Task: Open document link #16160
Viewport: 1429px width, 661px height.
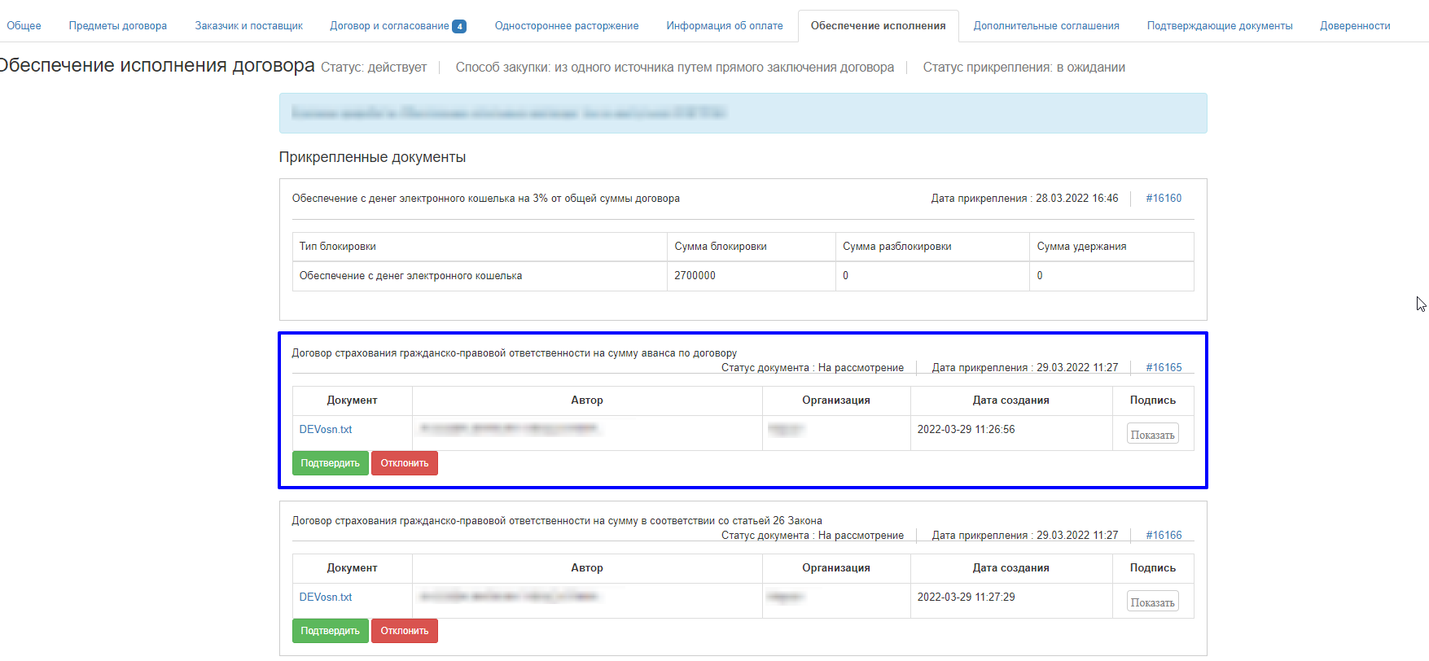Action: (1164, 199)
